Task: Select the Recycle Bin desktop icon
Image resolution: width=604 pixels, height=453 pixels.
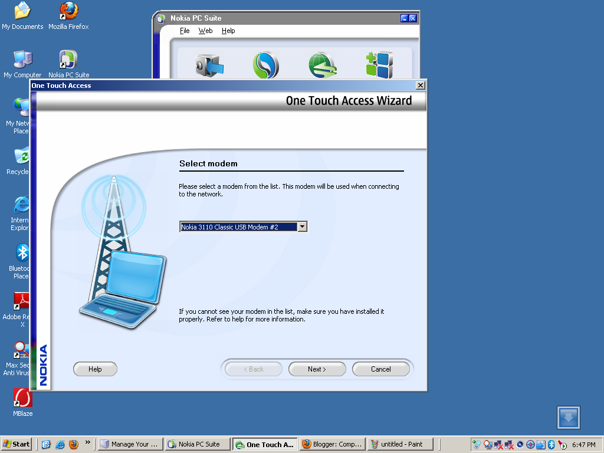Action: (18, 161)
